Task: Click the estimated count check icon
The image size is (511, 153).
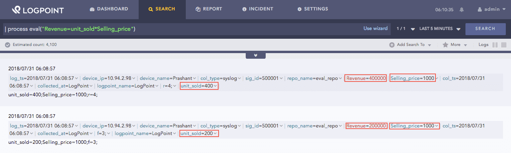Action: coord(7,45)
